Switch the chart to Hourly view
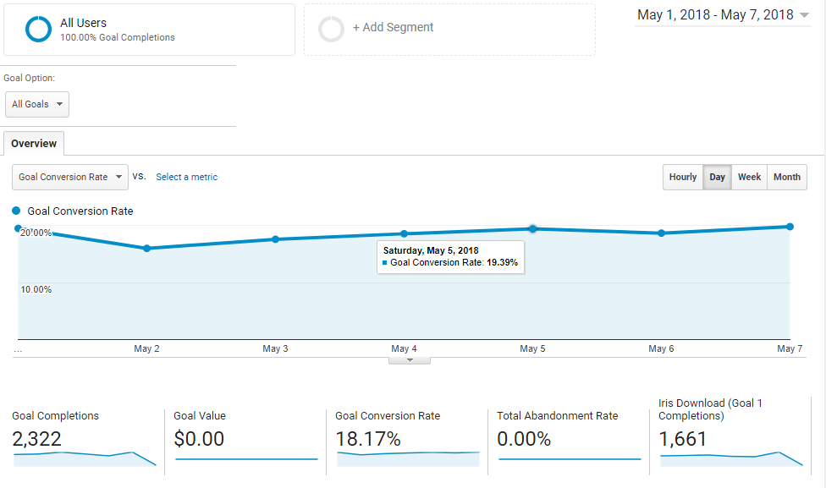826x488 pixels. [682, 178]
